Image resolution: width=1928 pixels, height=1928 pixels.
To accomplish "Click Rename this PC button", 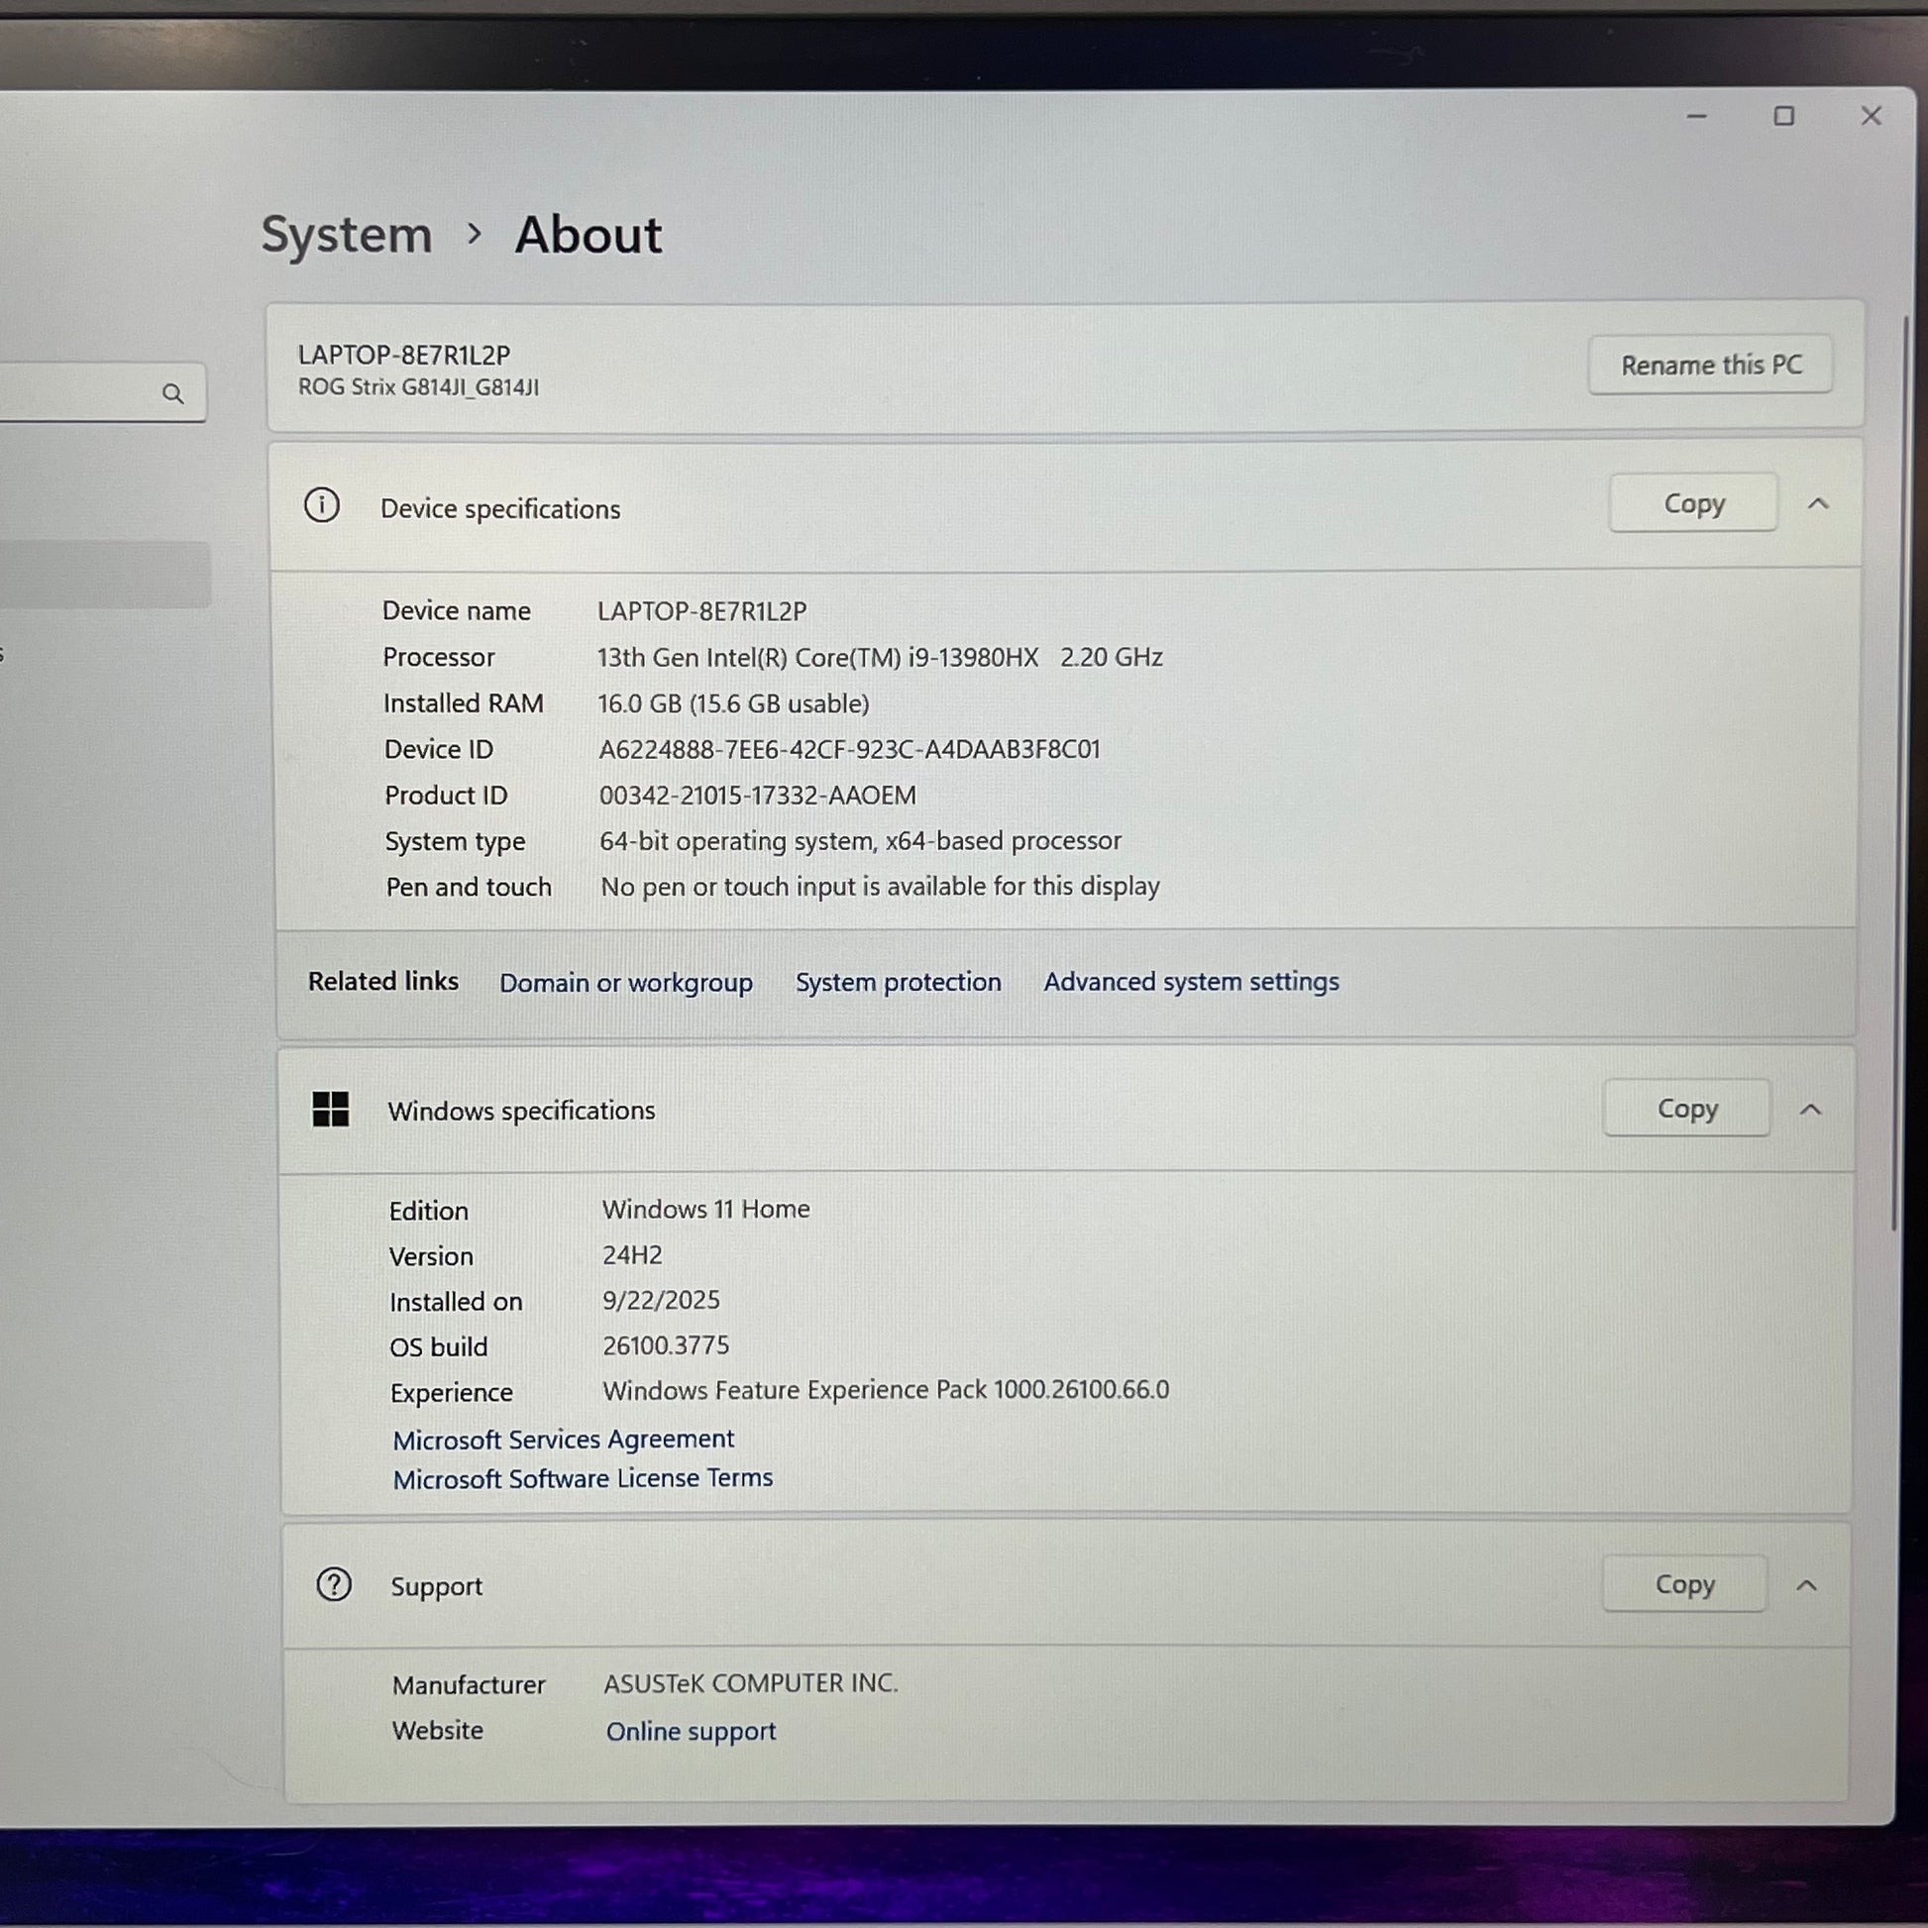I will point(1710,366).
